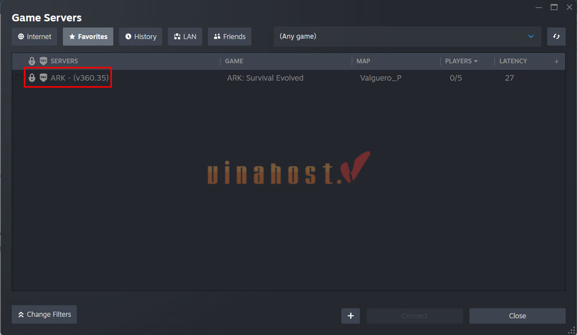Maximize the Game Servers window

554,7
